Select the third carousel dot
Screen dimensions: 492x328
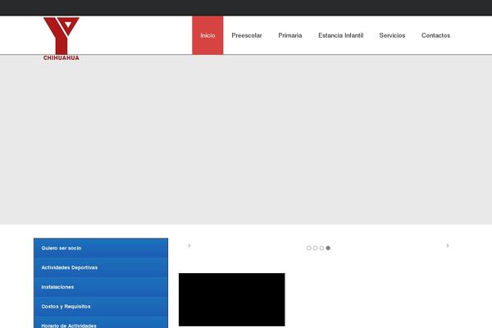pyautogui.click(x=321, y=248)
